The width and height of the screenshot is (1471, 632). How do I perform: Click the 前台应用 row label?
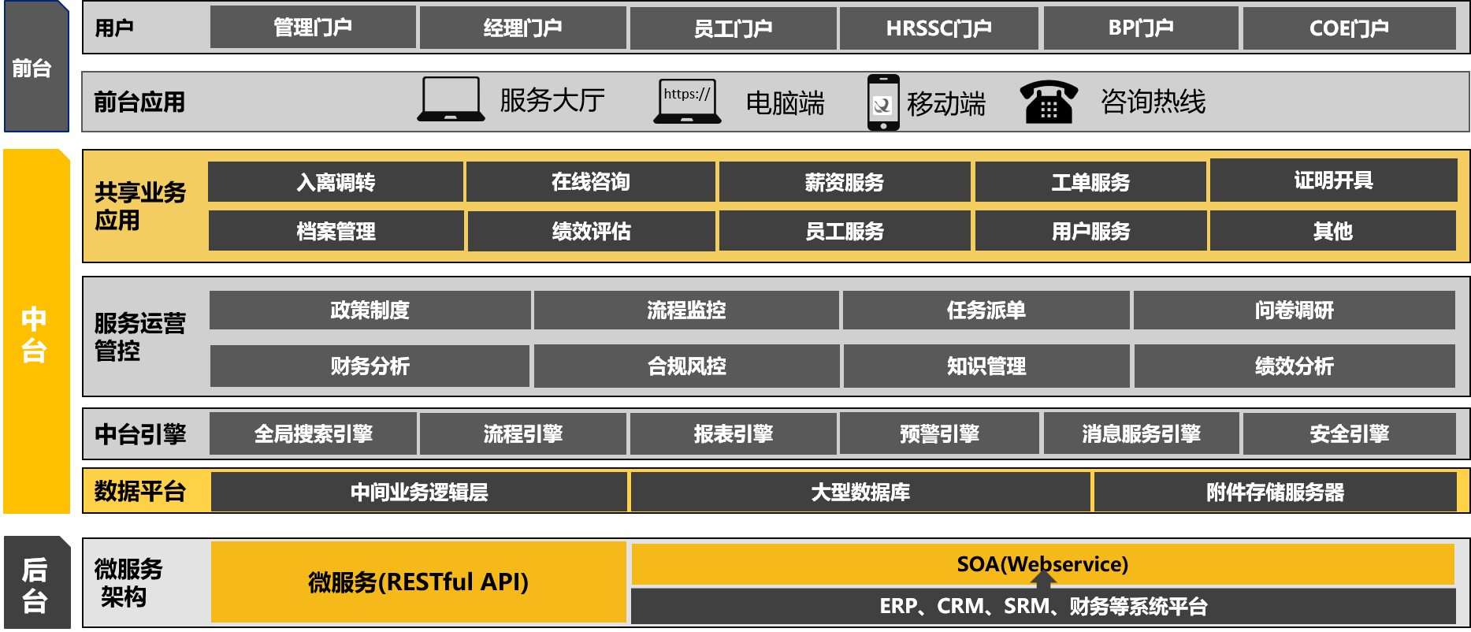pyautogui.click(x=139, y=102)
